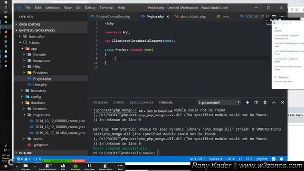Image resolution: width=304 pixels, height=171 pixels.
Task: Close the Project.php tab
Action: [x=168, y=17]
